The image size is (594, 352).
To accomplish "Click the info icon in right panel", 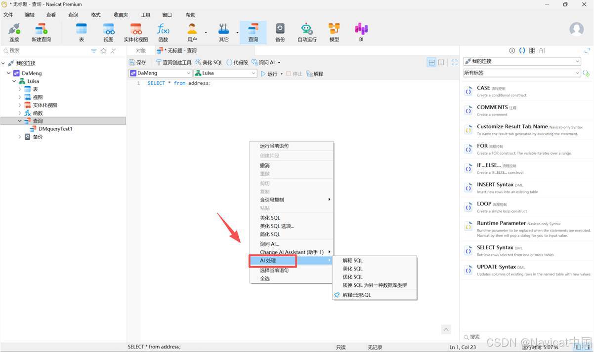I will 512,50.
